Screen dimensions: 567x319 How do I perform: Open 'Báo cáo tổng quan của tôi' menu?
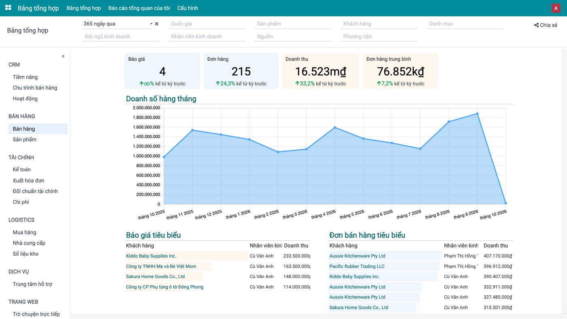click(139, 8)
